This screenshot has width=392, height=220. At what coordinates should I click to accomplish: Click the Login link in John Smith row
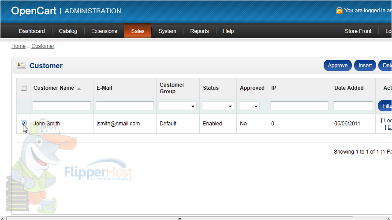click(388, 121)
